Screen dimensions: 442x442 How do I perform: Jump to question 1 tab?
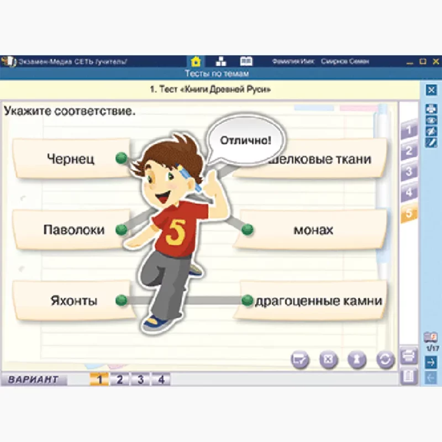click(x=409, y=130)
